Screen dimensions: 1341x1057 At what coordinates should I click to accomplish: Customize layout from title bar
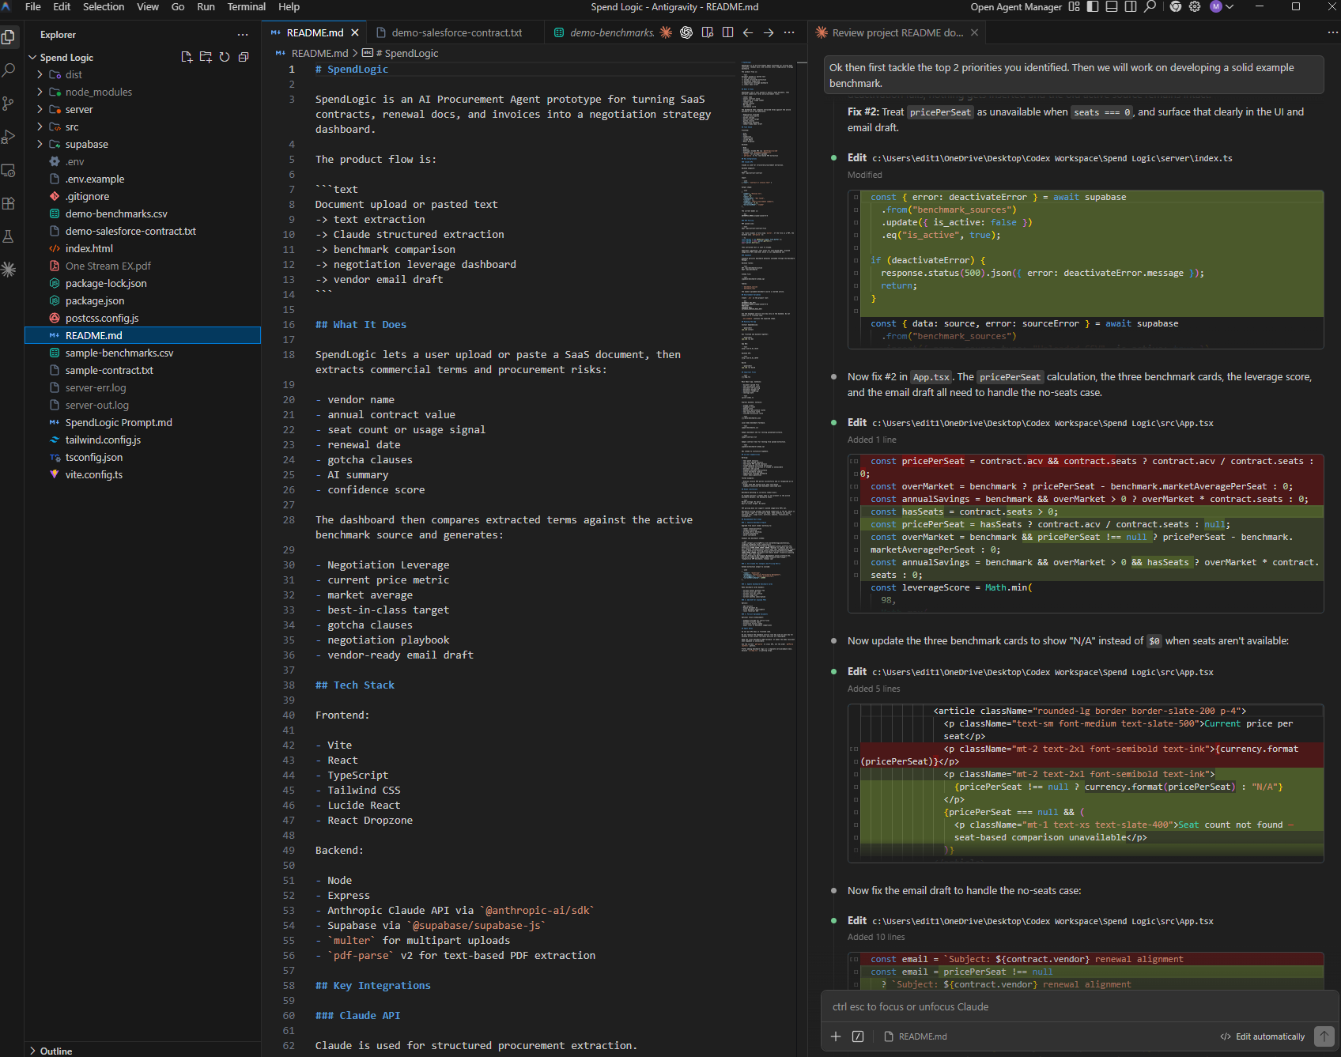click(x=1074, y=6)
